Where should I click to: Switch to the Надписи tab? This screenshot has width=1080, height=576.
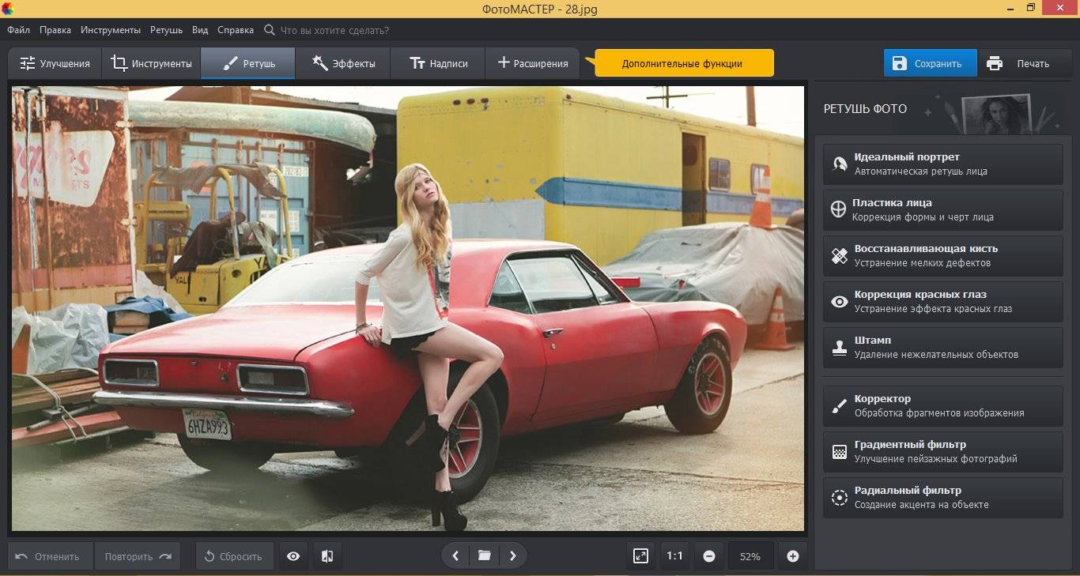point(438,63)
